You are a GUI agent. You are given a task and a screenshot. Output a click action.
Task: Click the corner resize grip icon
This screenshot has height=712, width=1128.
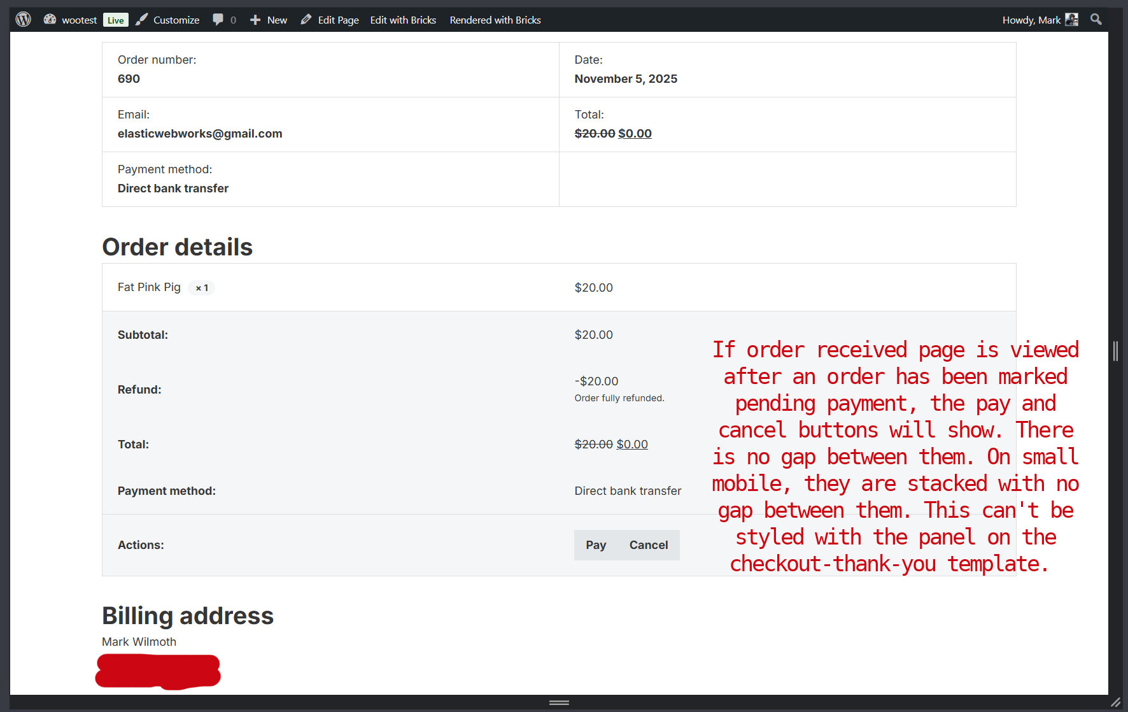(1115, 702)
